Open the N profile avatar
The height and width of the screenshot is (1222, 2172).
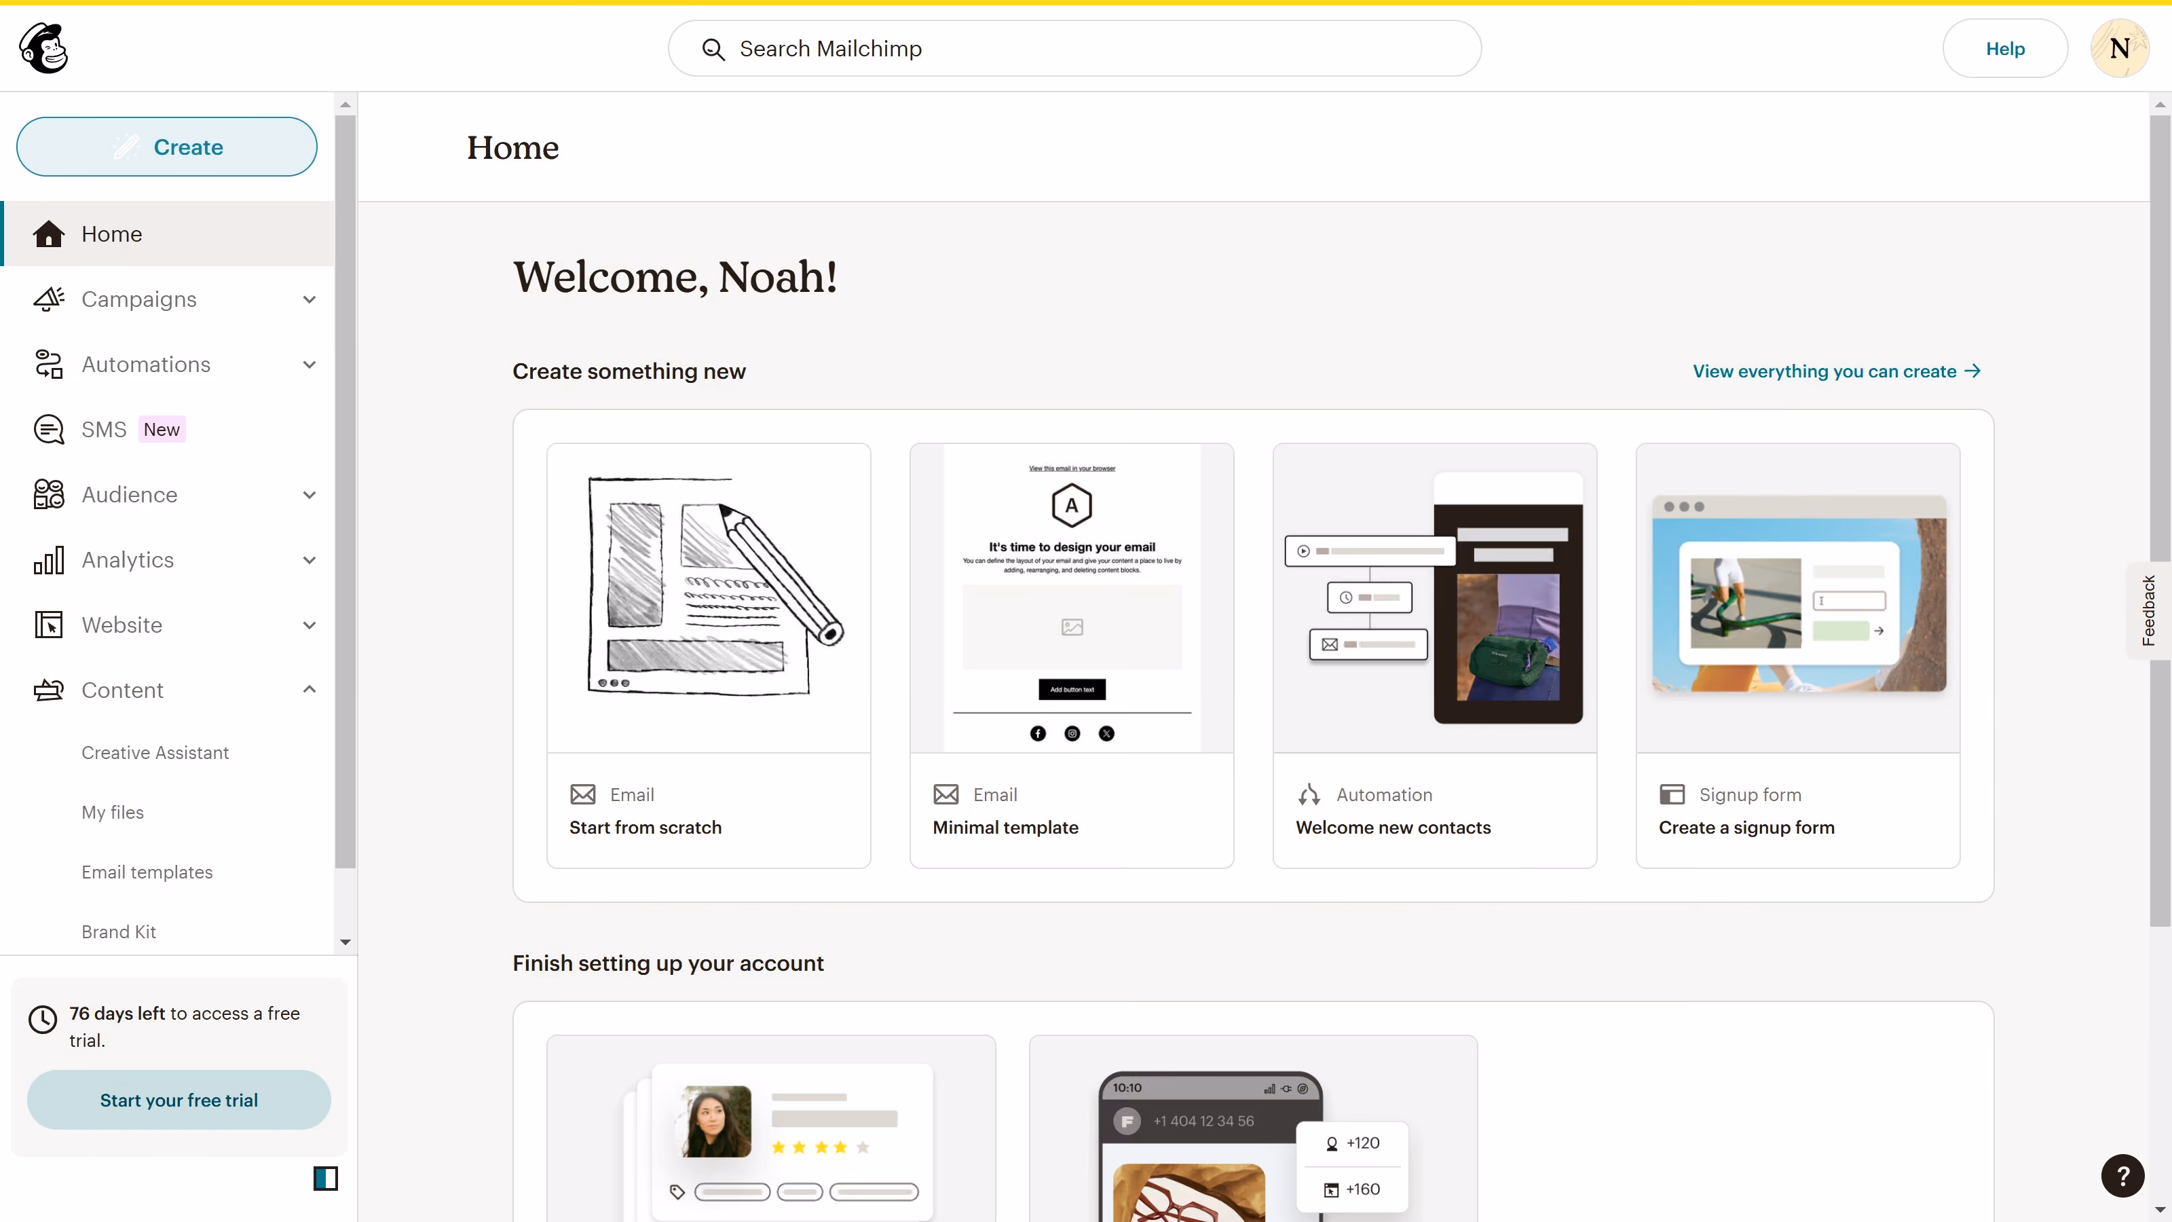2119,49
